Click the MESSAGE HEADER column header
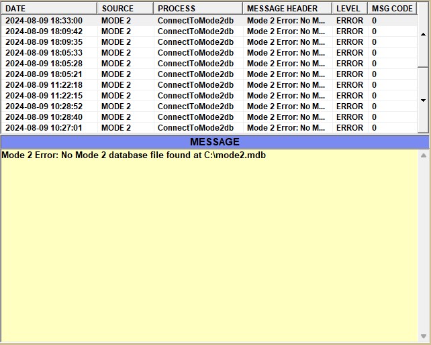Screen dimensions: 431x345 point(287,9)
